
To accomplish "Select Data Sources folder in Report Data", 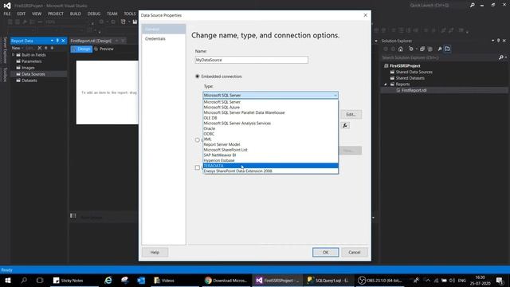I will 33,74.
